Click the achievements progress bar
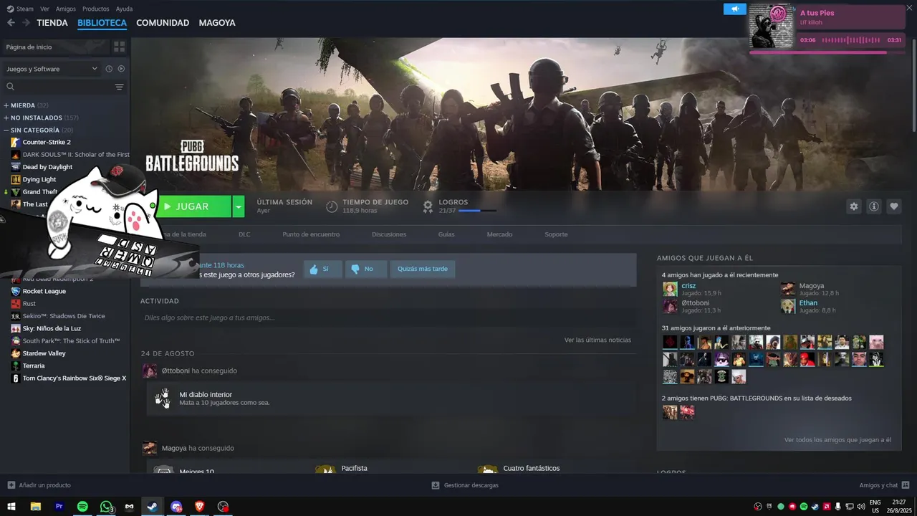Screen dimensions: 917x516 477,211
